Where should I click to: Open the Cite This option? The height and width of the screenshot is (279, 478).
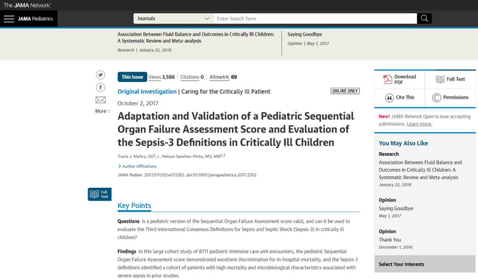(400, 98)
